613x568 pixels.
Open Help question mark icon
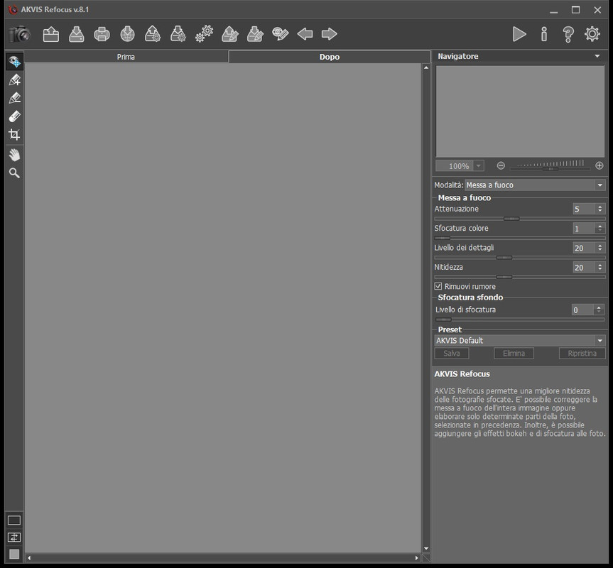click(568, 34)
